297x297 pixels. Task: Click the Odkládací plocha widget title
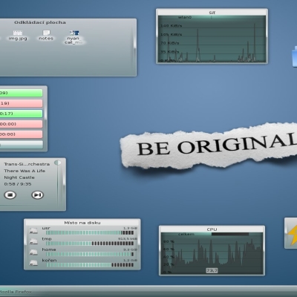tap(40, 22)
